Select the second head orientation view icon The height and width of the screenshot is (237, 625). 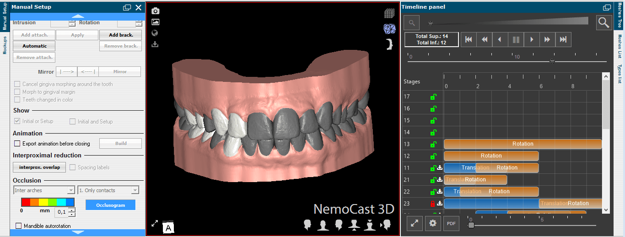coord(323,225)
